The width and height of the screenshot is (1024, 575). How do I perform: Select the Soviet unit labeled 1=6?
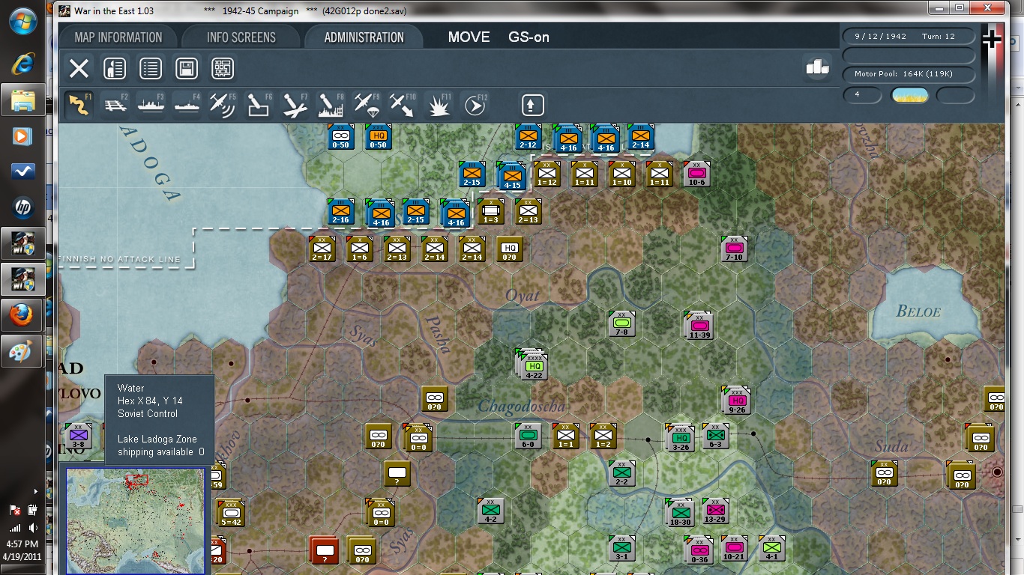(360, 249)
